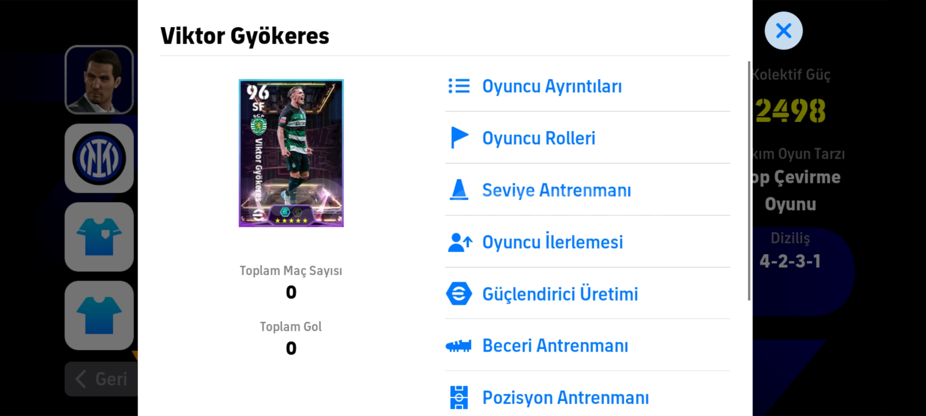Open the Oyuncu Ayrıntıları list icon
The width and height of the screenshot is (926, 416).
459,86
